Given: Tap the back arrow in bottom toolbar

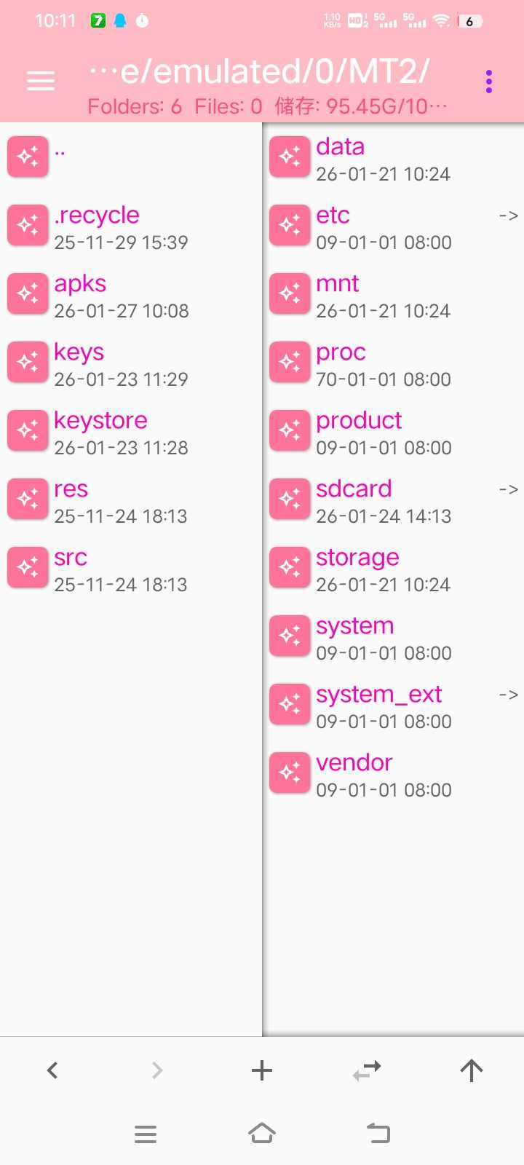Looking at the screenshot, I should click(x=52, y=1070).
